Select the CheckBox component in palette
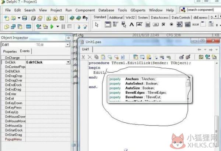The image size is (221, 151). [163, 25]
